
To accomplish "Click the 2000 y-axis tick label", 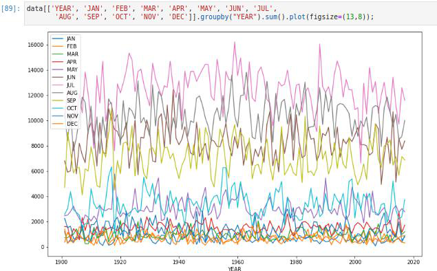I will (37, 221).
